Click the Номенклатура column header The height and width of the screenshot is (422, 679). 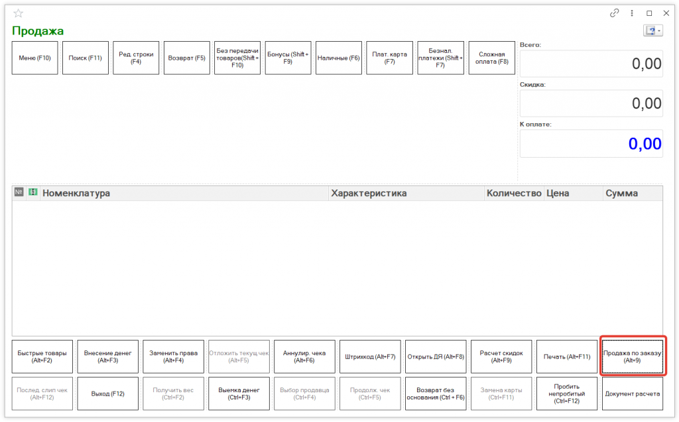coord(184,193)
